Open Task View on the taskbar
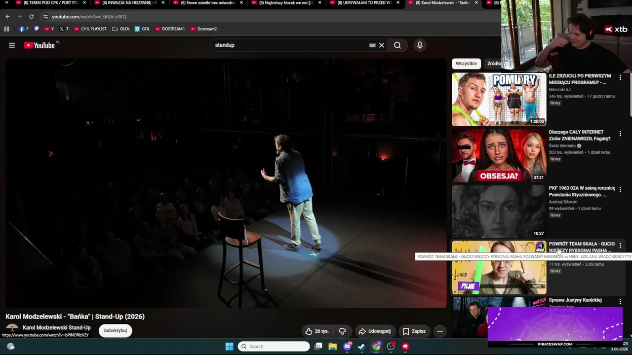The width and height of the screenshot is (632, 355). tap(318, 346)
